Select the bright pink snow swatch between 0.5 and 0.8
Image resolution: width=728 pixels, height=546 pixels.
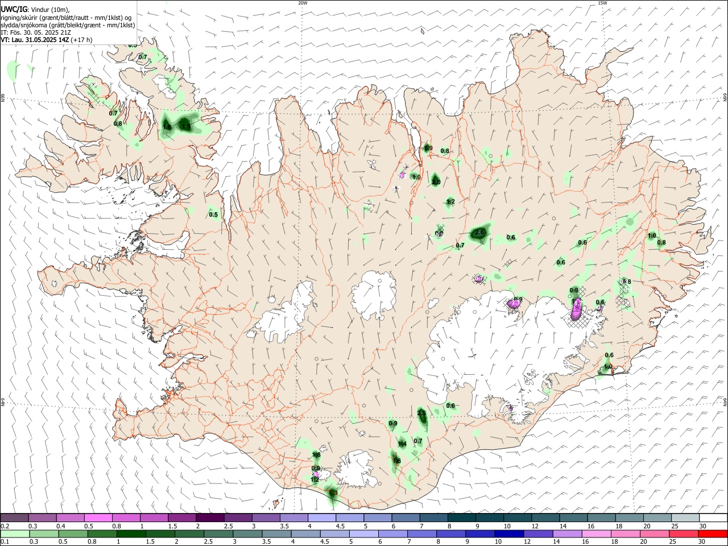(x=98, y=518)
